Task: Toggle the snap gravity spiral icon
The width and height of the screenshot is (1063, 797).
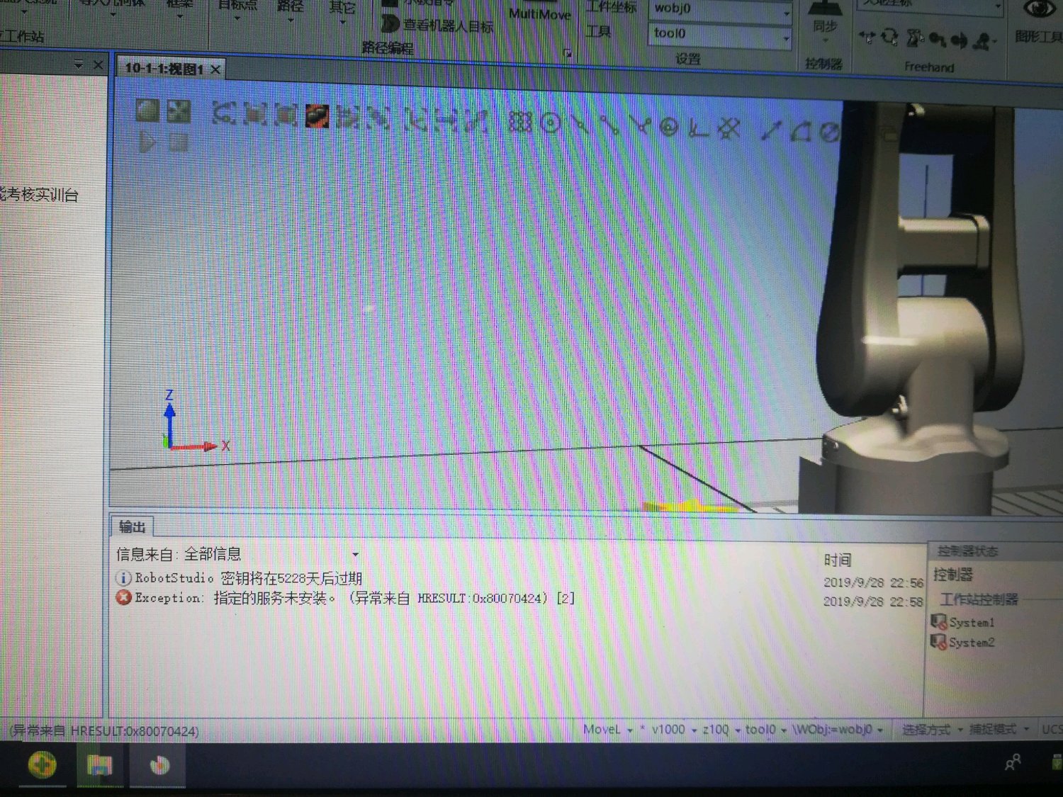Action: 669,128
